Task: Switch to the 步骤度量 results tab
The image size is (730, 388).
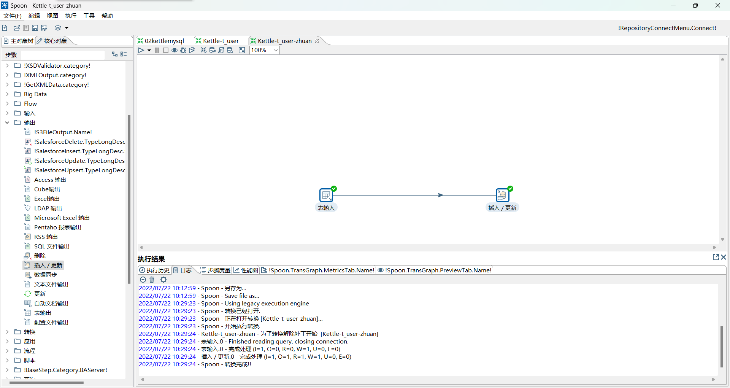Action: point(215,270)
